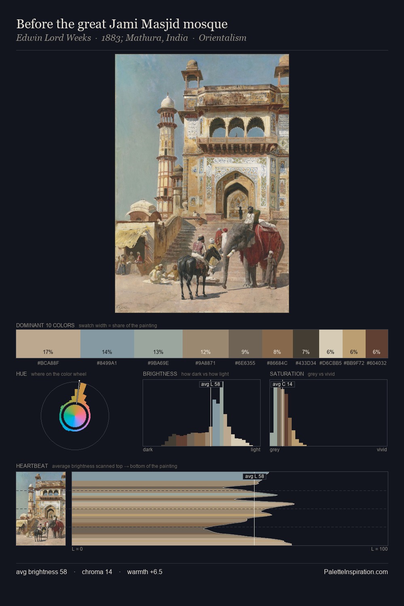Click 'how dark vs how light' caption

205,374
